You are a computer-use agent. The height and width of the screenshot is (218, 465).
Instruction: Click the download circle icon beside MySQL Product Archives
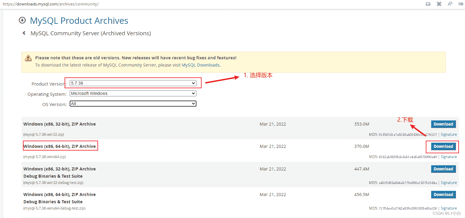point(22,20)
